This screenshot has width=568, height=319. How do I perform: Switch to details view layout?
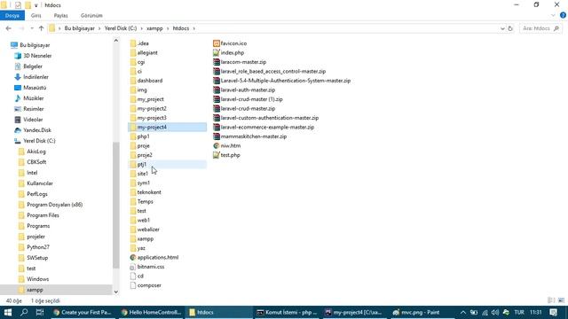pyautogui.click(x=551, y=300)
